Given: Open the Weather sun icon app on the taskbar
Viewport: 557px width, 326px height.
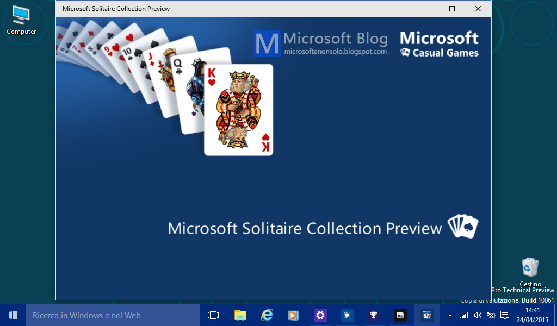Looking at the screenshot, I should click(x=346, y=315).
